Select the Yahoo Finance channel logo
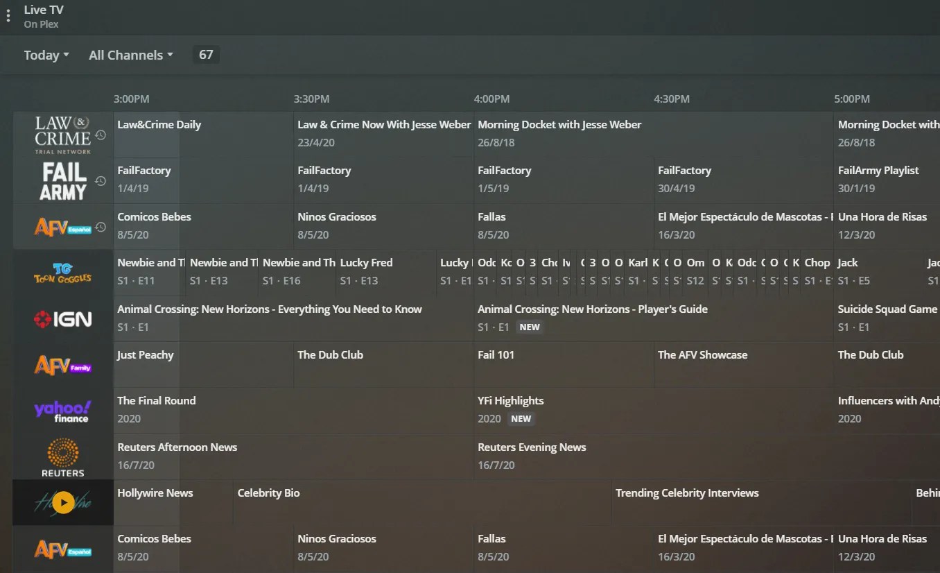The image size is (940, 573). tap(63, 411)
